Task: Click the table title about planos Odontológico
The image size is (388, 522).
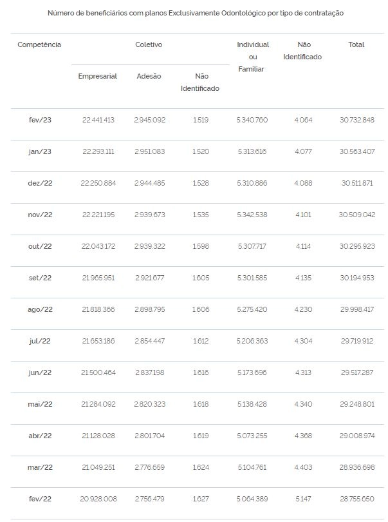Action: [x=196, y=14]
